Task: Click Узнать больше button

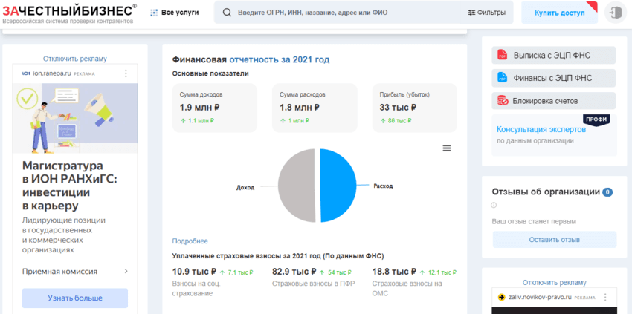Action: (x=75, y=298)
